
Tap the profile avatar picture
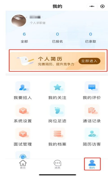click(x=19, y=21)
